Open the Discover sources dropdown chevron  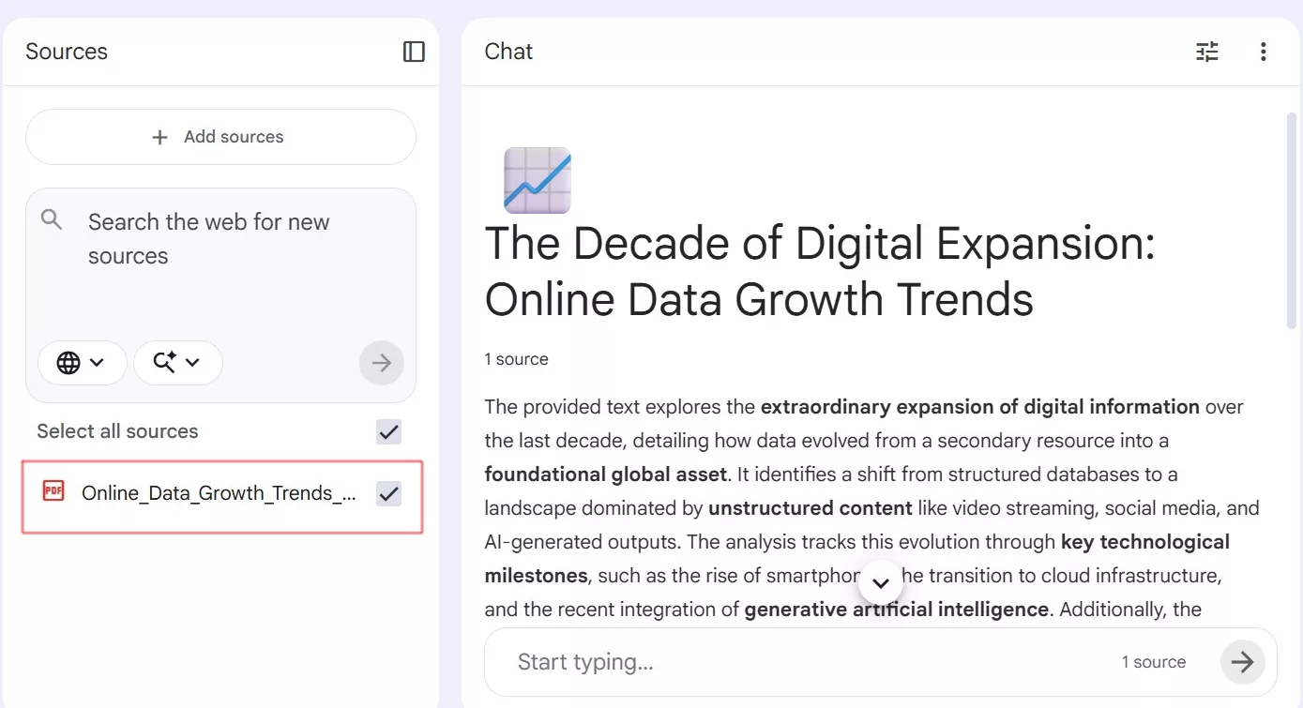coord(192,362)
